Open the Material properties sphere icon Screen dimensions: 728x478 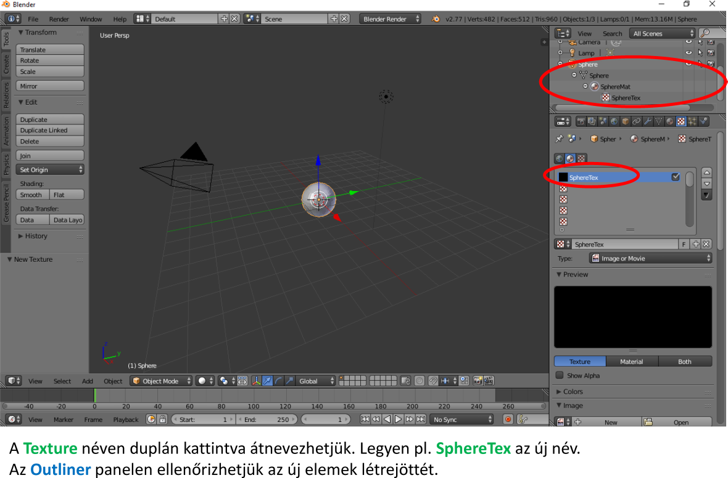(x=669, y=121)
